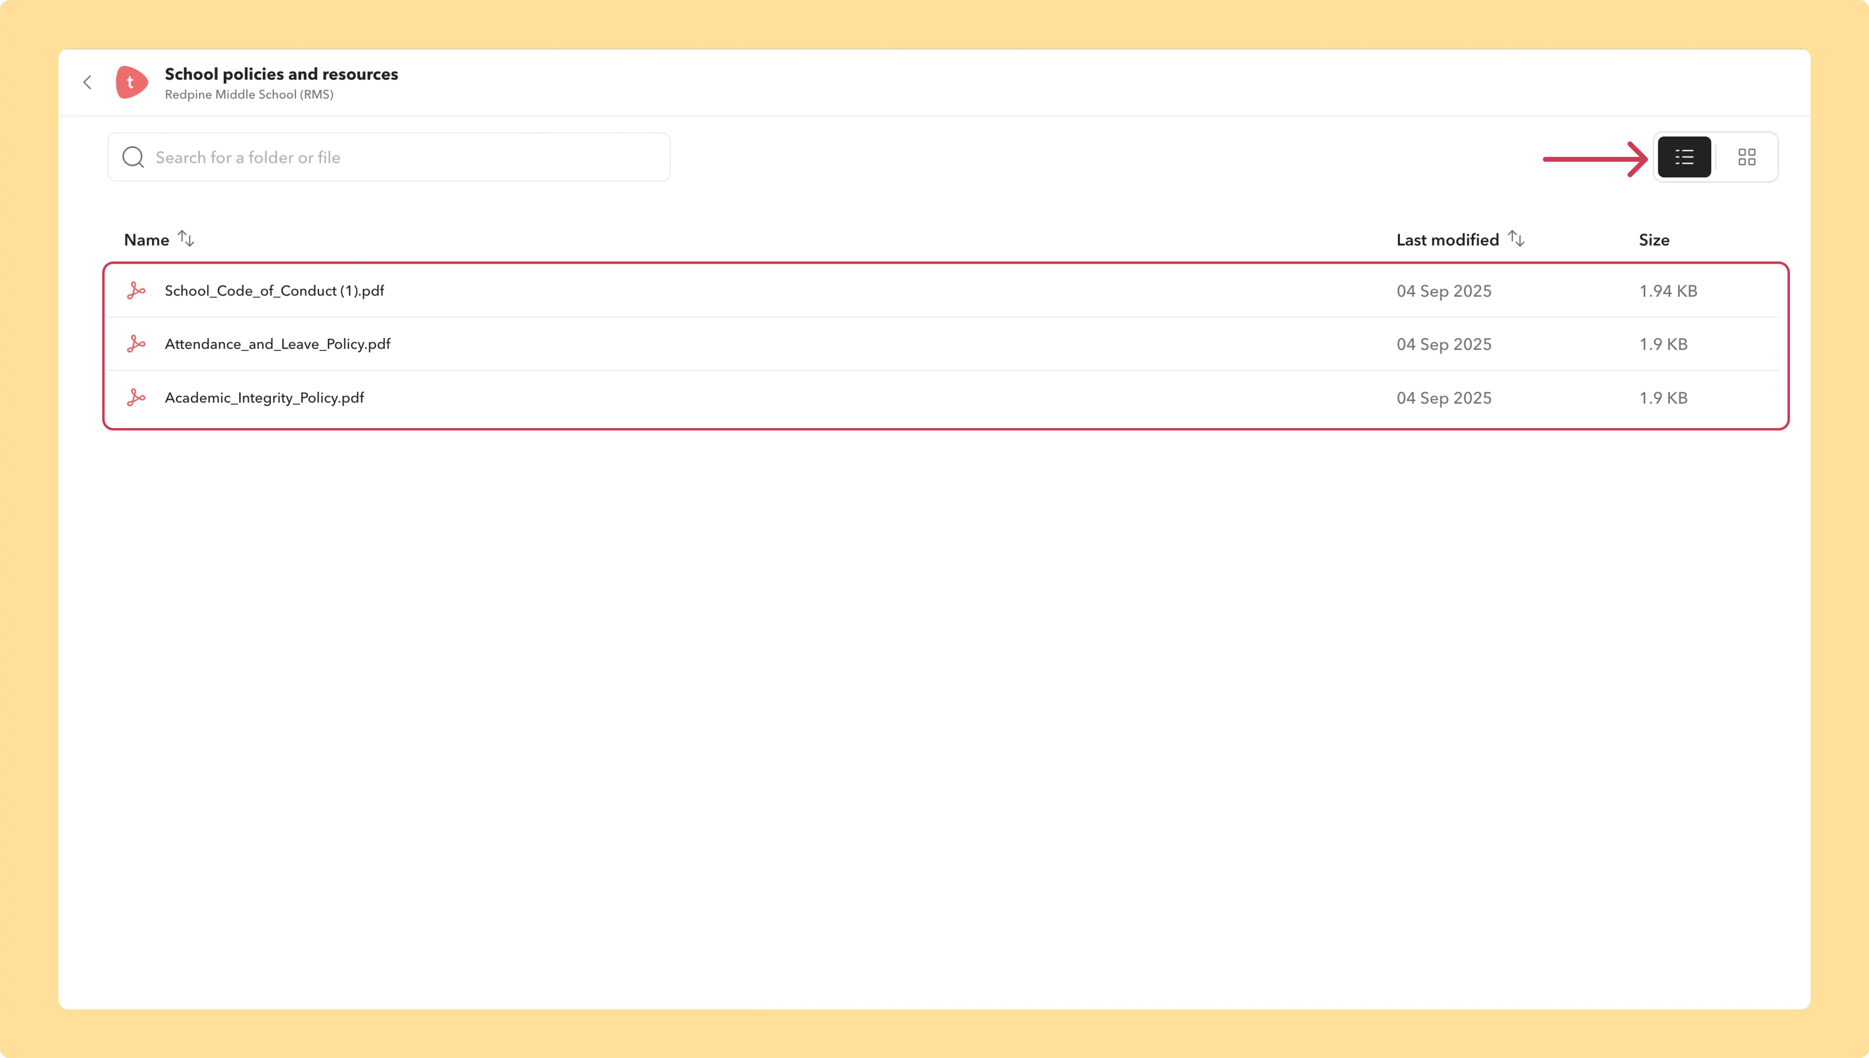Screen dimensions: 1869x1058
Task: Select size of Attendance_and_Leave_Policy row
Action: click(x=1663, y=344)
